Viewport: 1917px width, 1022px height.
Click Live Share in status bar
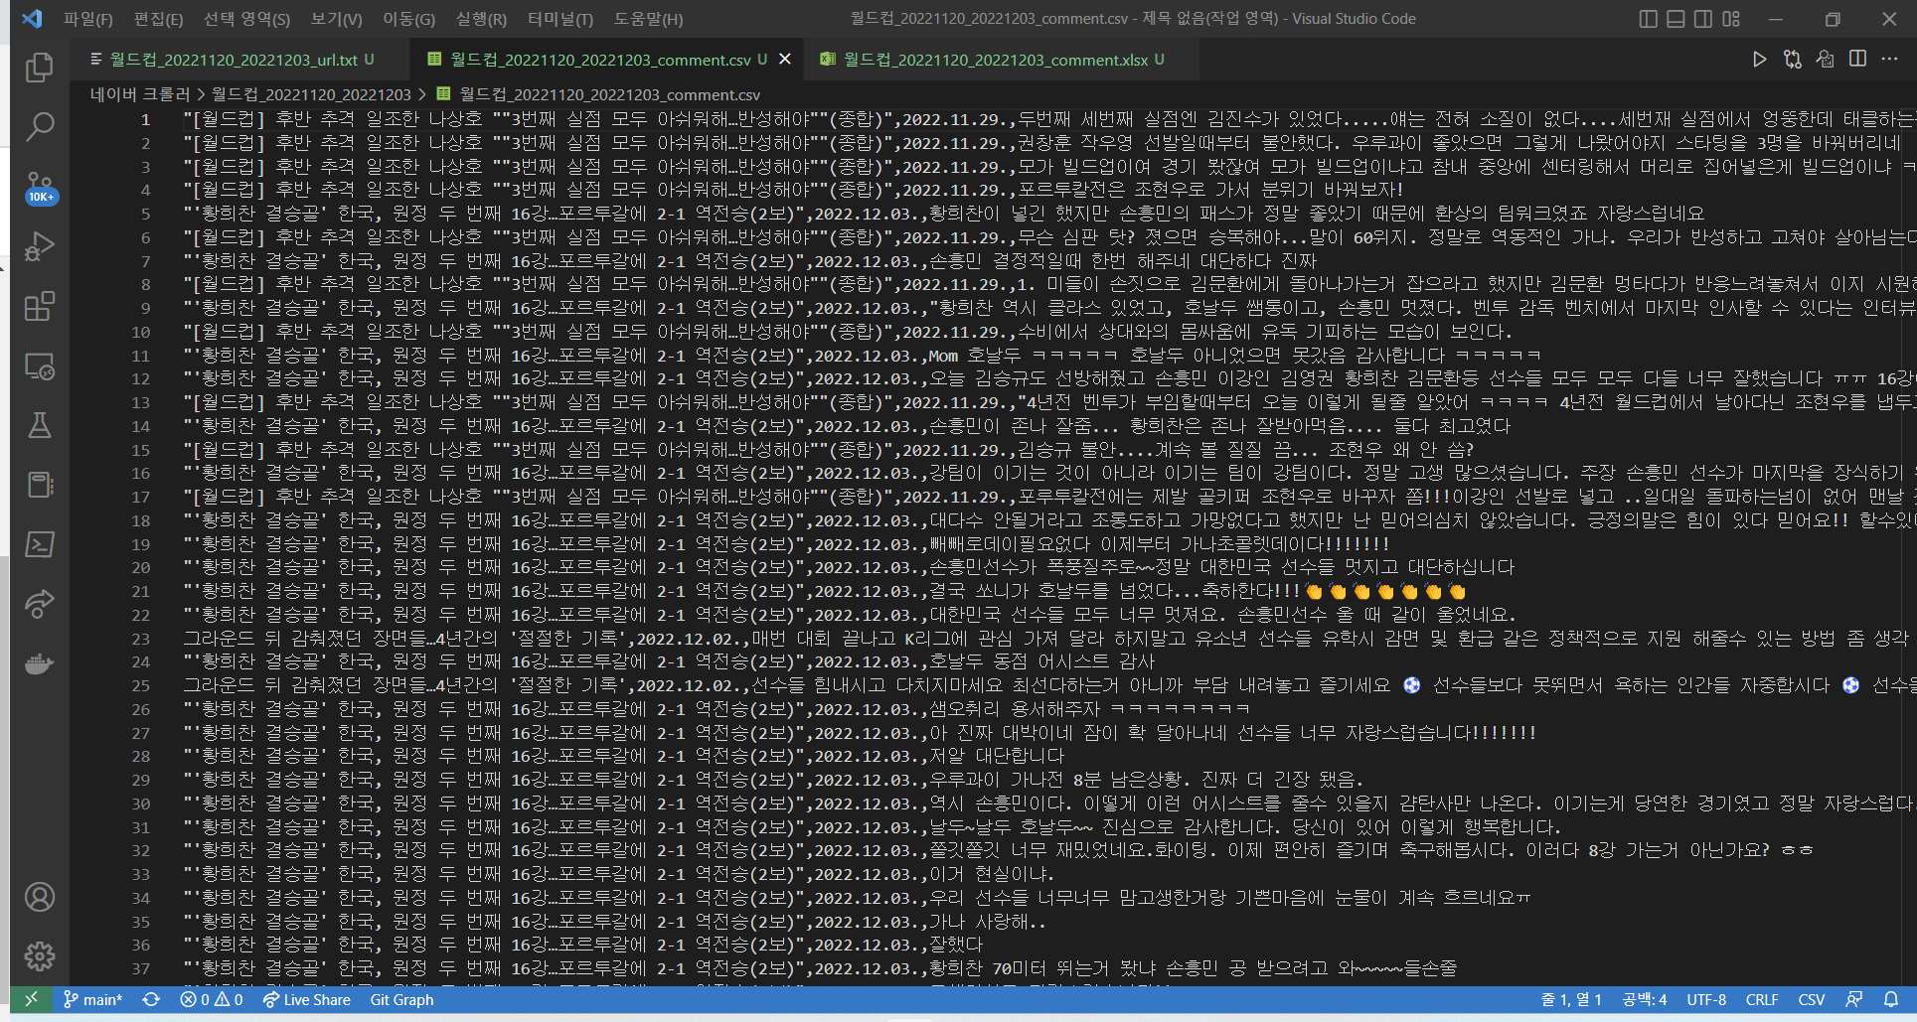click(x=306, y=1000)
